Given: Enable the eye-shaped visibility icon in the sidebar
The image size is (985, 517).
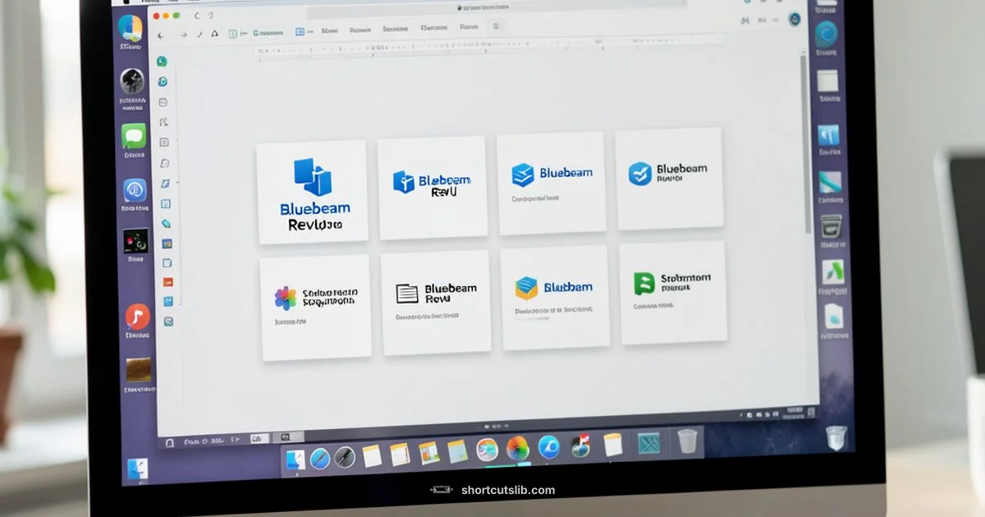Looking at the screenshot, I should point(164,82).
